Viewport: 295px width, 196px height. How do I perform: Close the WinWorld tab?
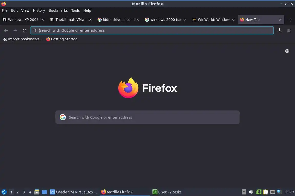click(233, 20)
